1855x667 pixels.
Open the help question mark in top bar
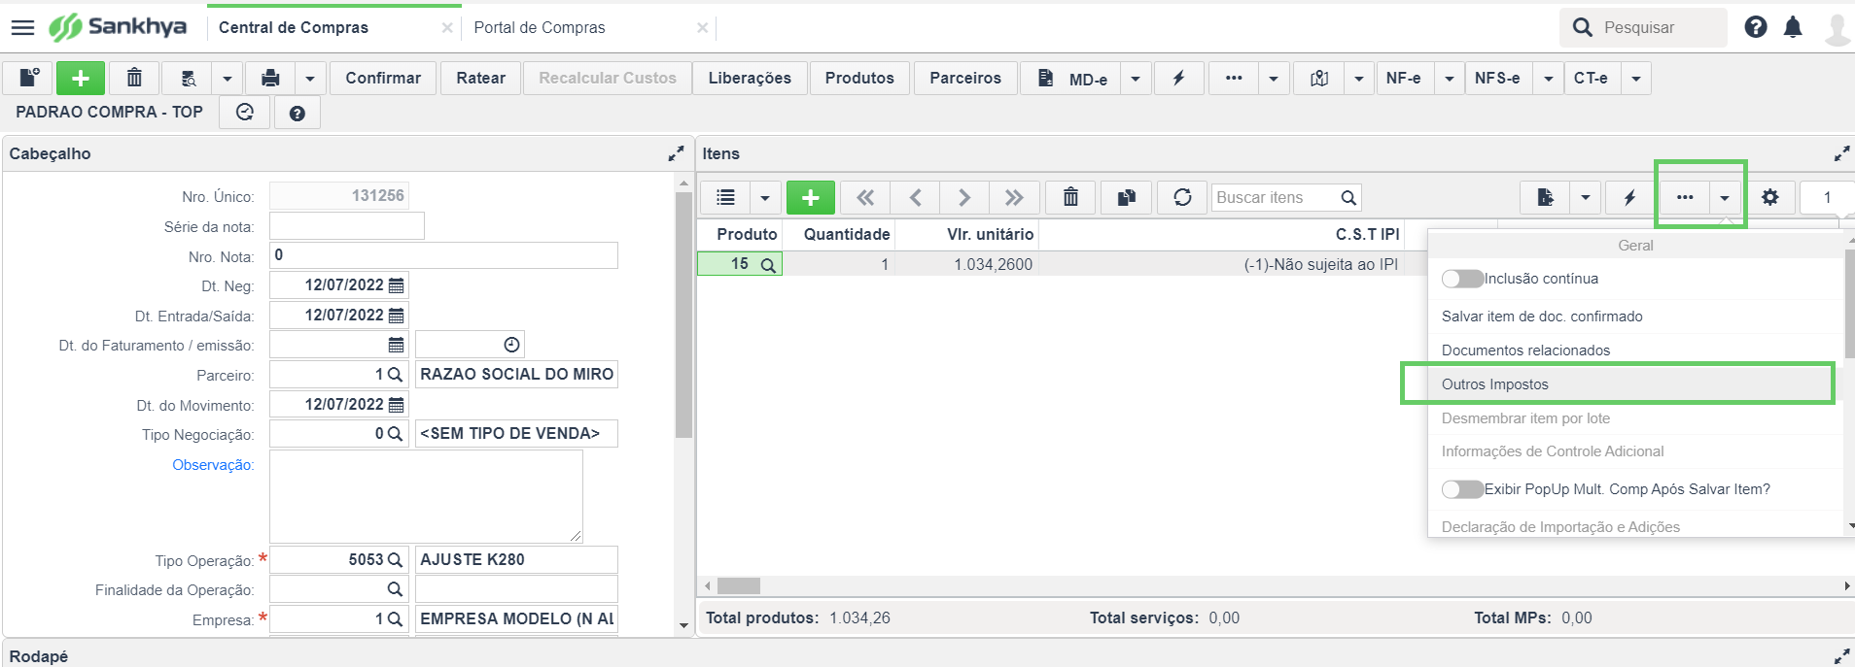(1755, 27)
